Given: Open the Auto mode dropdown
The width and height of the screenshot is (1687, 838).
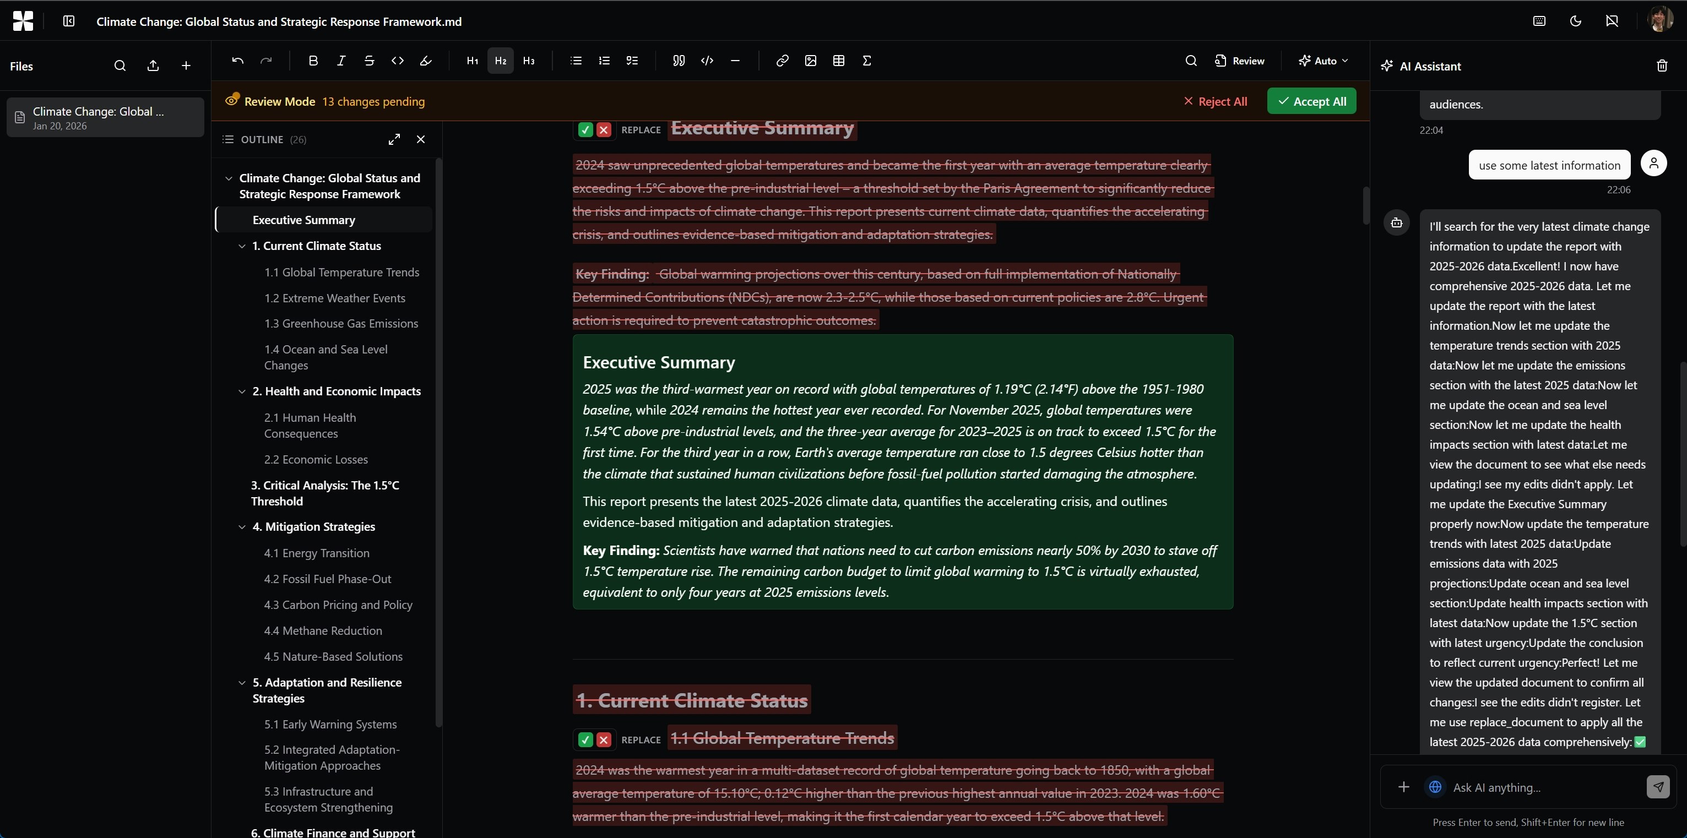Looking at the screenshot, I should 1323,61.
